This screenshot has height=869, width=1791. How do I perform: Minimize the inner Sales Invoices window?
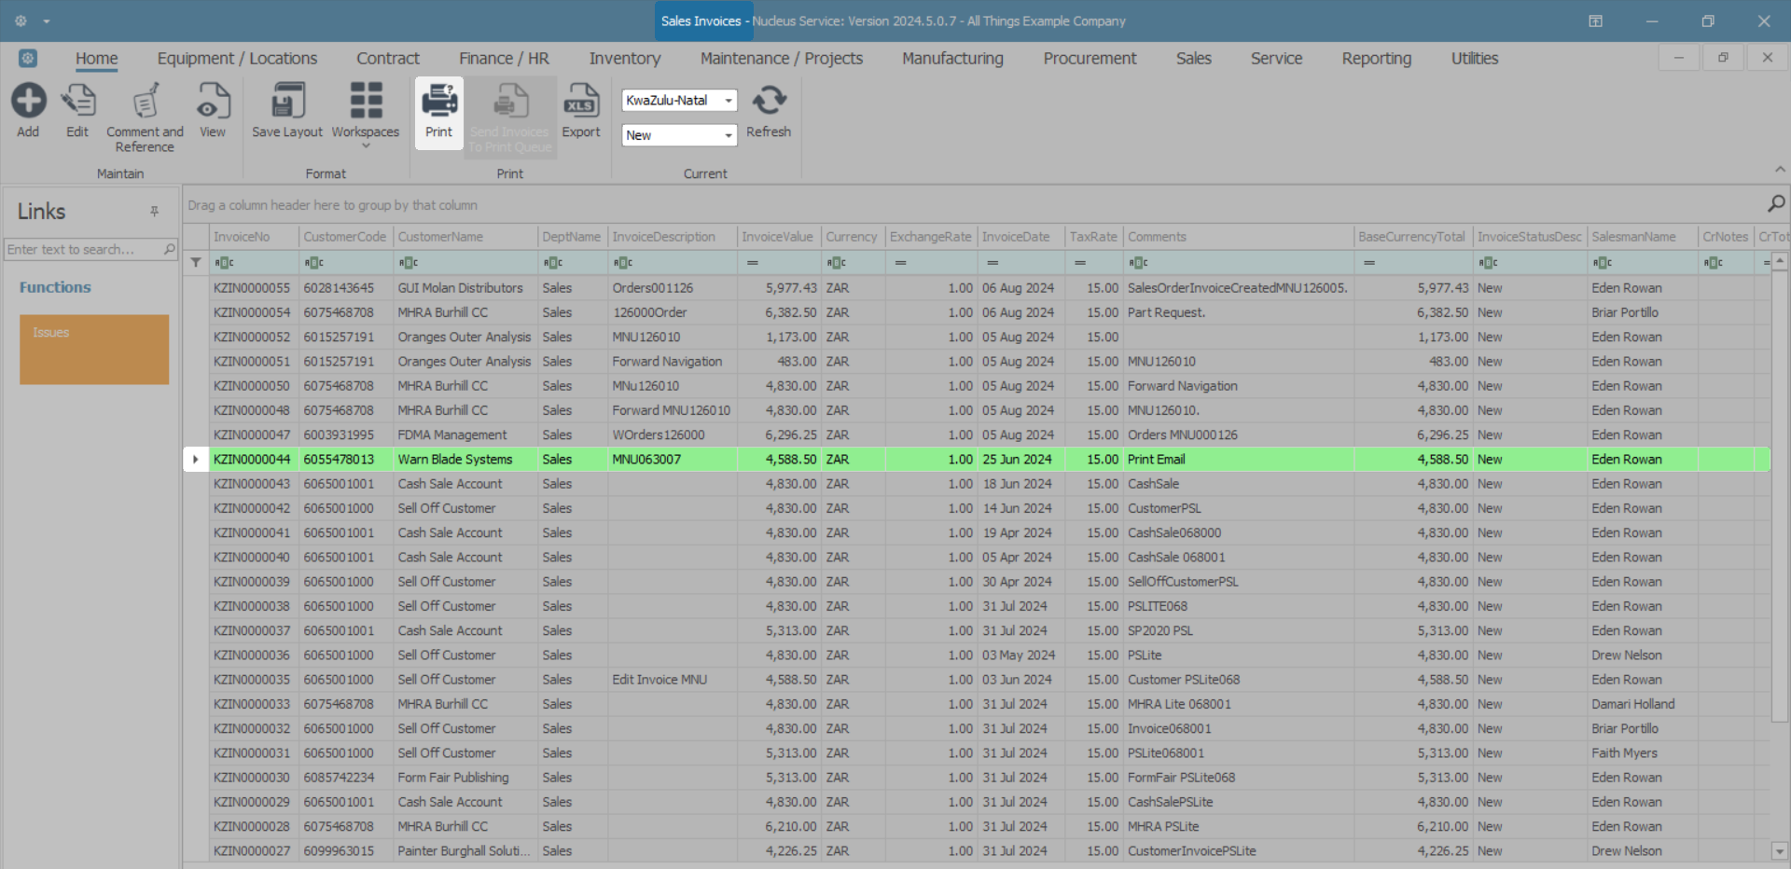coord(1679,58)
